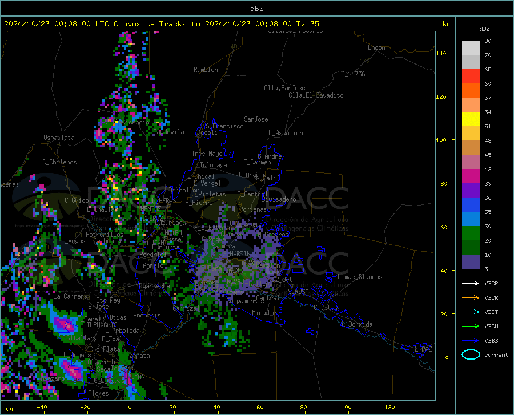Pick the magenta 39 dBZ swatch
Image resolution: width=514 pixels, height=415 pixels.
(471, 176)
